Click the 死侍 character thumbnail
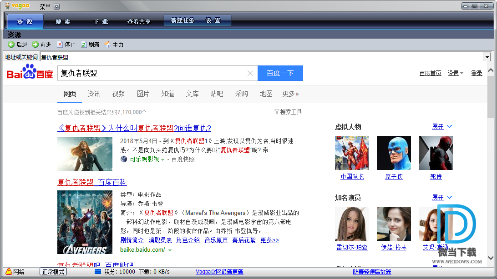 pos(436,153)
